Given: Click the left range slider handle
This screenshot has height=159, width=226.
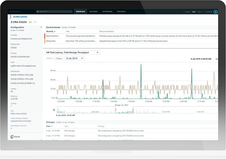Looking at the screenshot, I should pos(115,110).
